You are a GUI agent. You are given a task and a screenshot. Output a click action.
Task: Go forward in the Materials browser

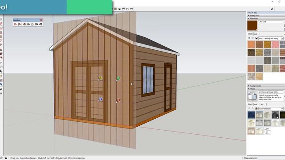(252, 38)
